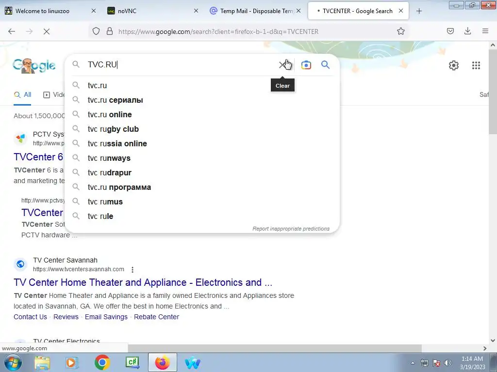This screenshot has height=372, width=497.
Task: Choose the 'tvc.ru' suggestion
Action: point(202,85)
